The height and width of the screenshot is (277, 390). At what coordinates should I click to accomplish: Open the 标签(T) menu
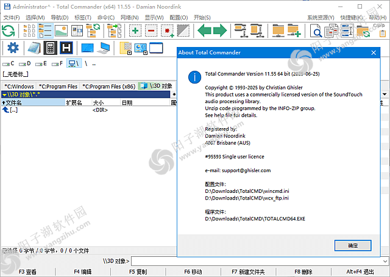[83, 18]
